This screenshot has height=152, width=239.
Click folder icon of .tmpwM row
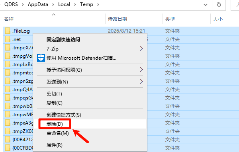pos(8,114)
